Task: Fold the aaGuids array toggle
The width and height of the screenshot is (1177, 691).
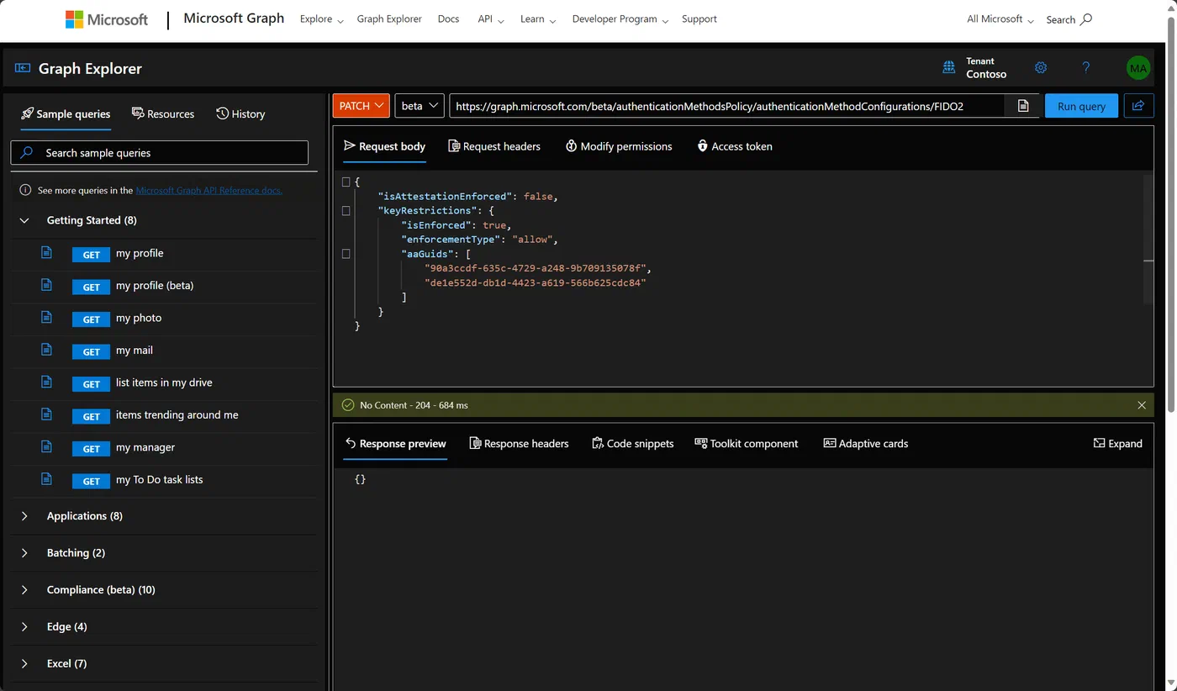Action: click(x=346, y=254)
